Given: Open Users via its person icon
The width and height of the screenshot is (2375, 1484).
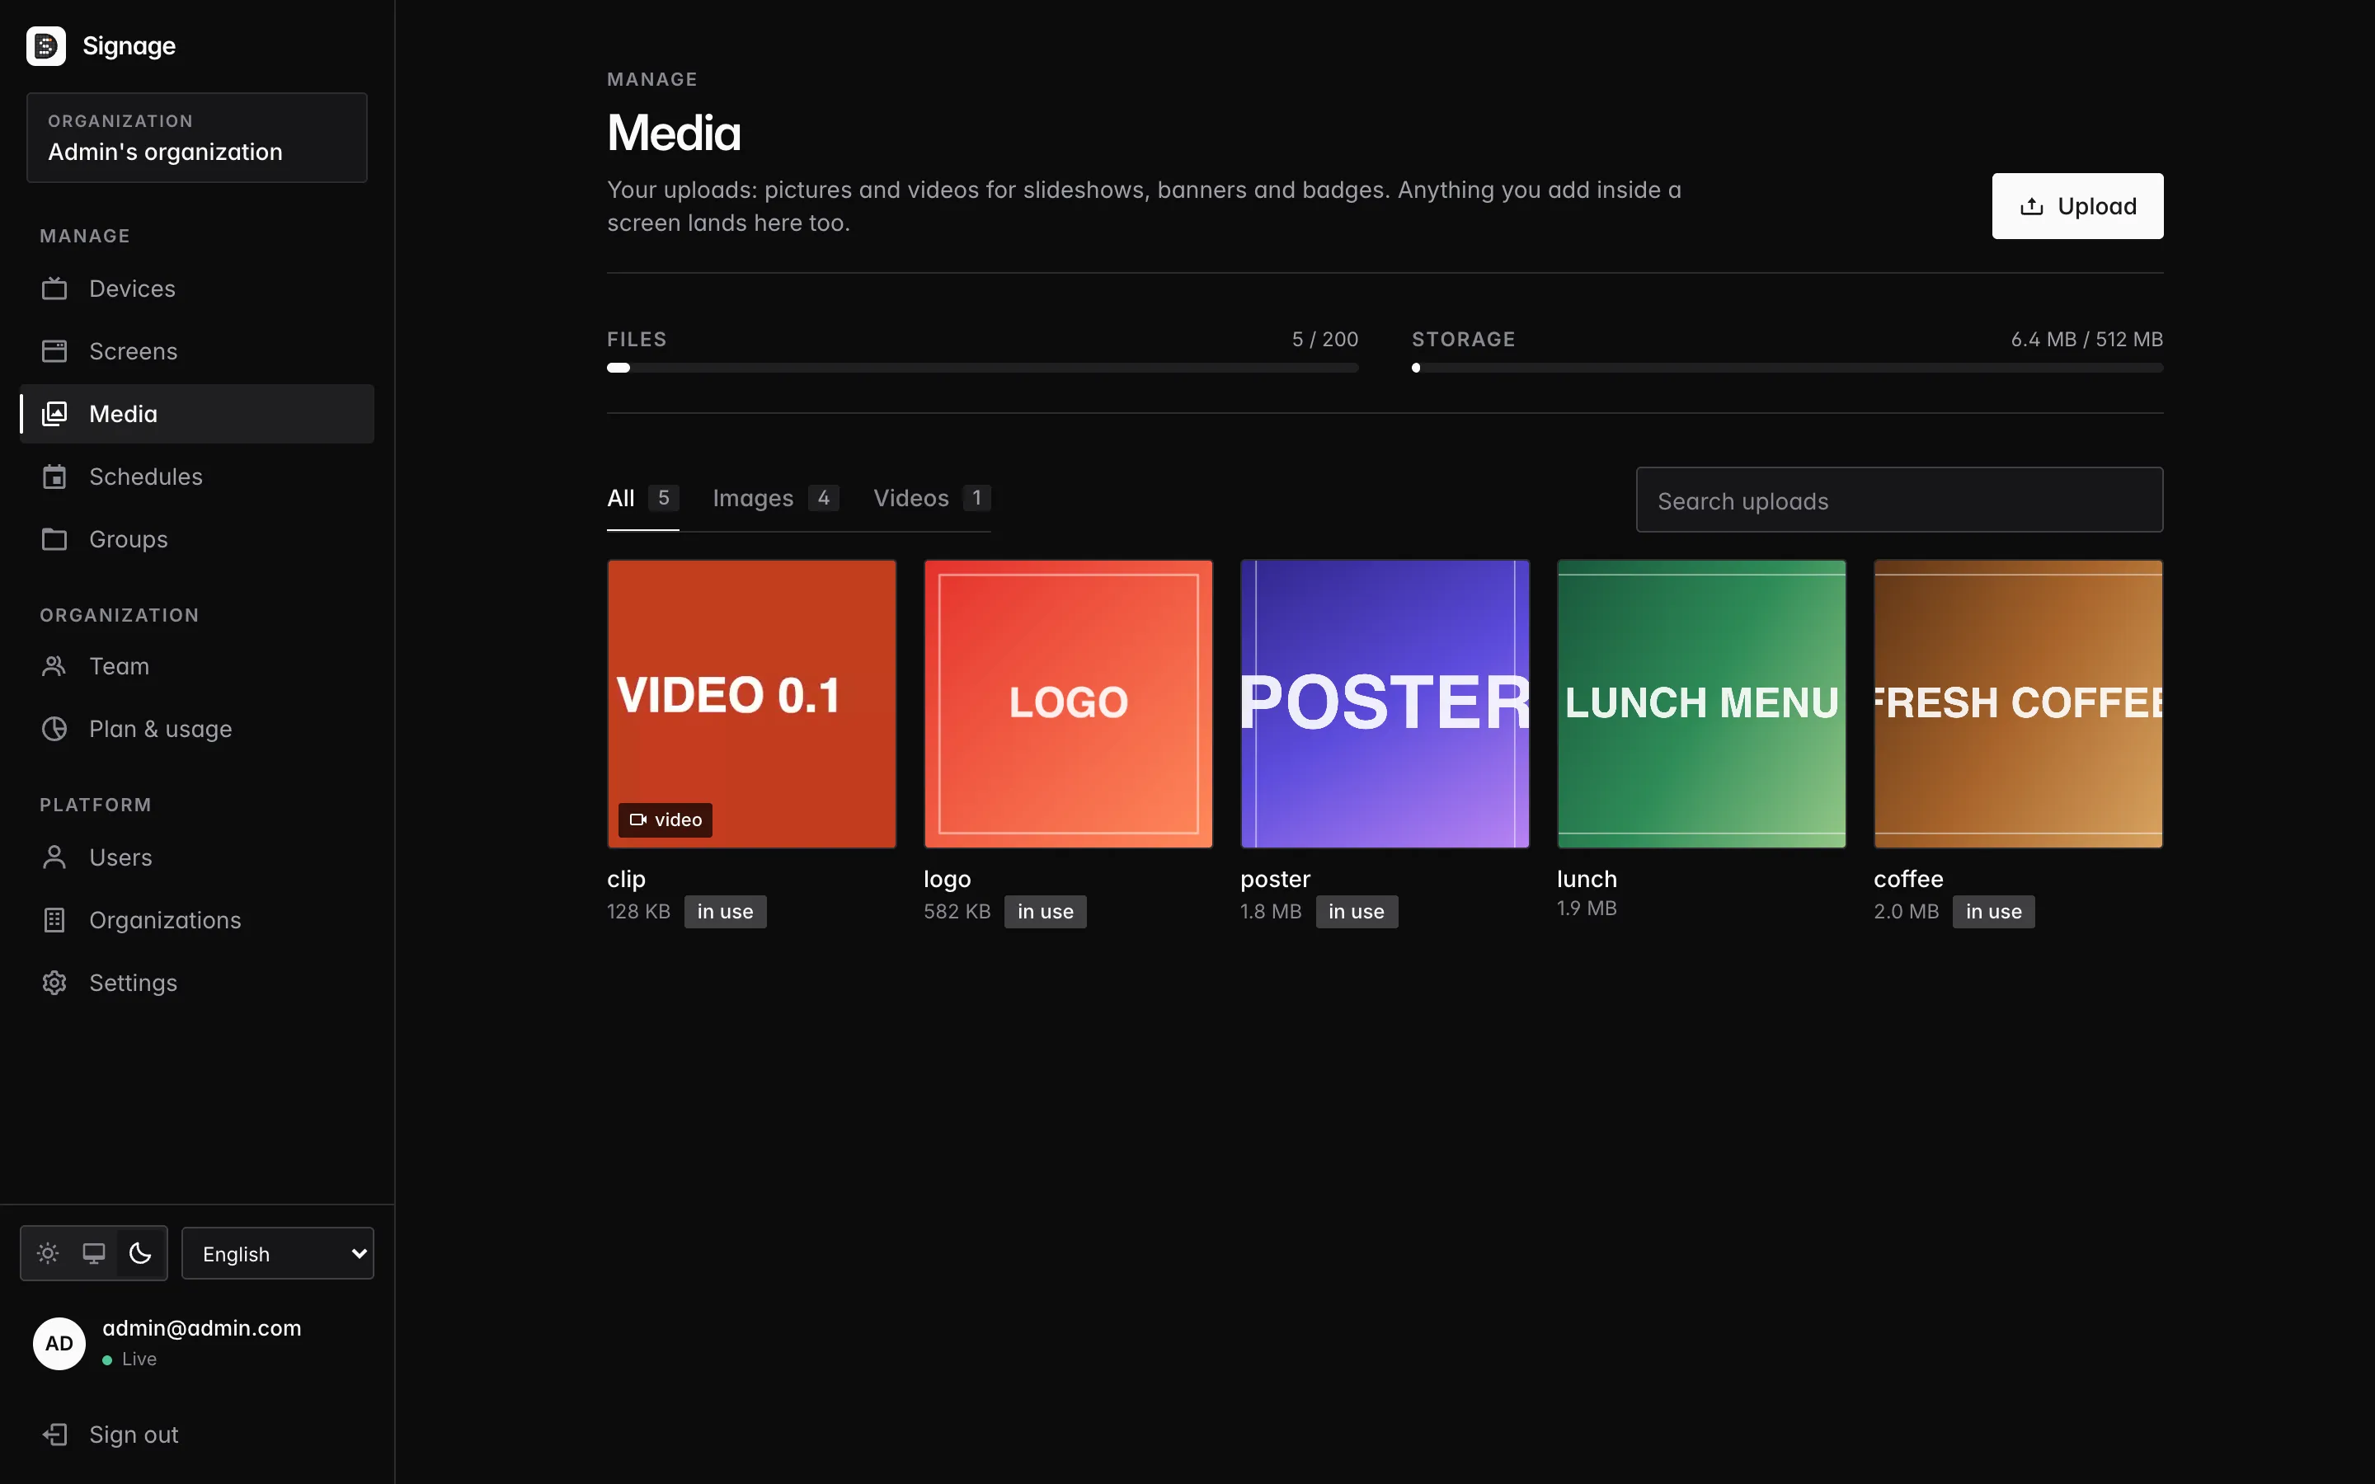Looking at the screenshot, I should [x=55, y=857].
